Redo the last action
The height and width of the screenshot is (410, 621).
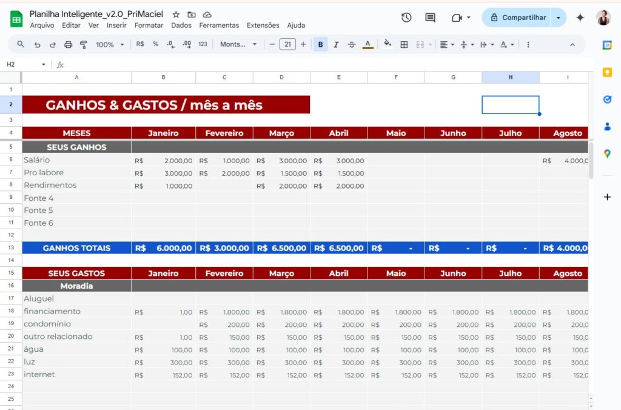click(x=52, y=45)
